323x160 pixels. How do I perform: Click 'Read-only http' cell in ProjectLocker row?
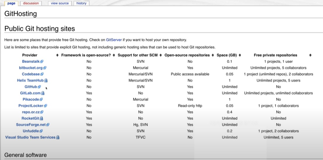point(190,106)
